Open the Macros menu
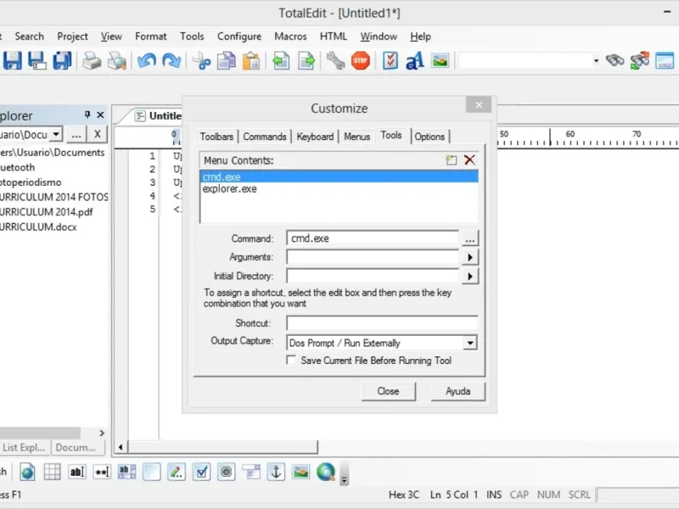Viewport: 679px width, 509px height. tap(290, 36)
